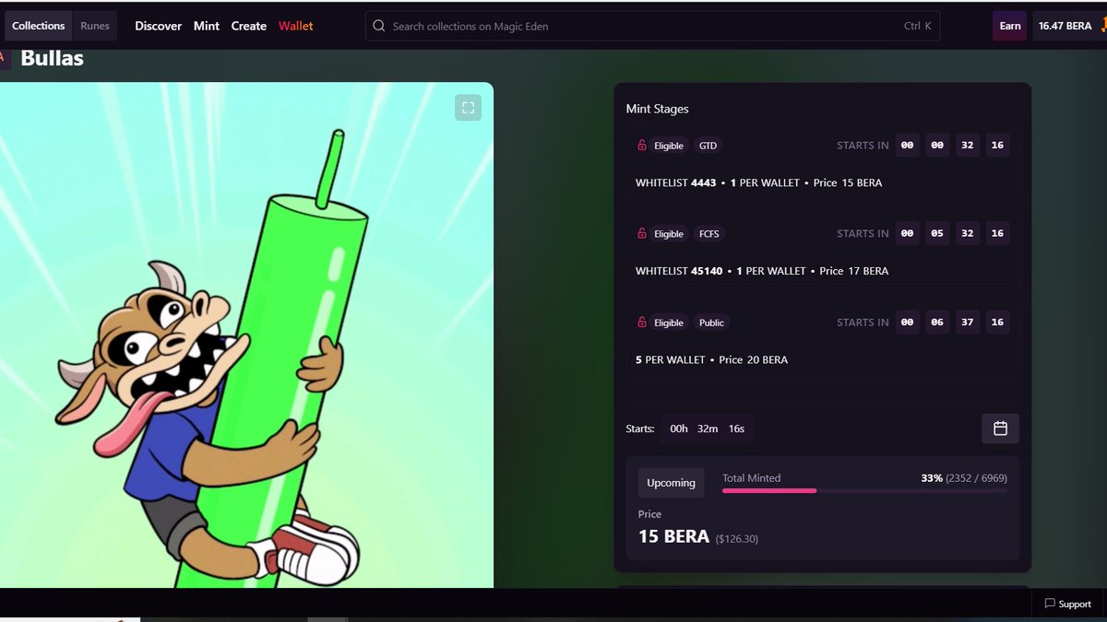Click STARTS IN label of Public stage
The height and width of the screenshot is (622, 1107).
point(863,323)
